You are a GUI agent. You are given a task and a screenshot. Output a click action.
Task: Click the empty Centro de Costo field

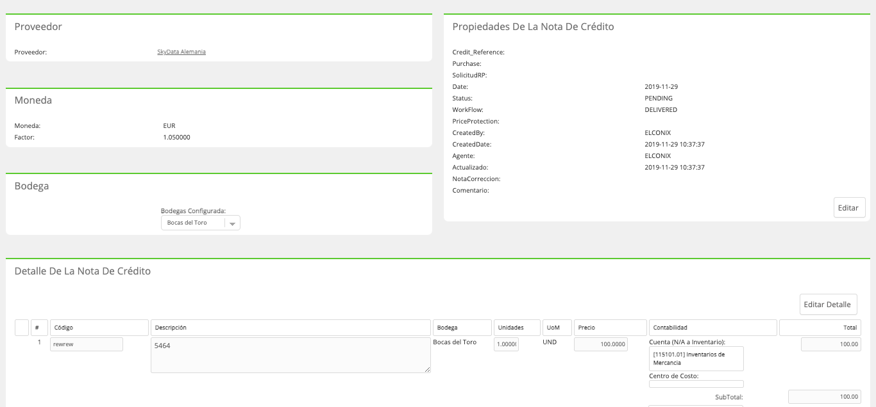click(696, 384)
